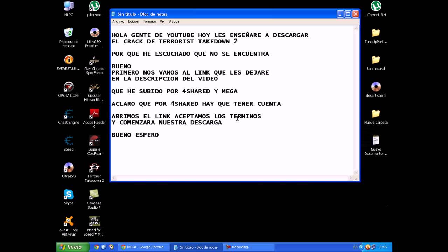Open the Mi PC desktop icon
448x252 pixels.
coord(69,8)
